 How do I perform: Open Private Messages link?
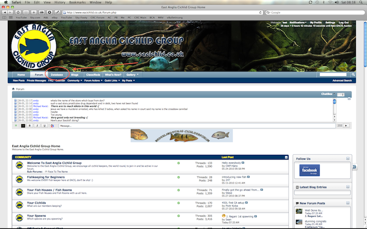(36, 81)
